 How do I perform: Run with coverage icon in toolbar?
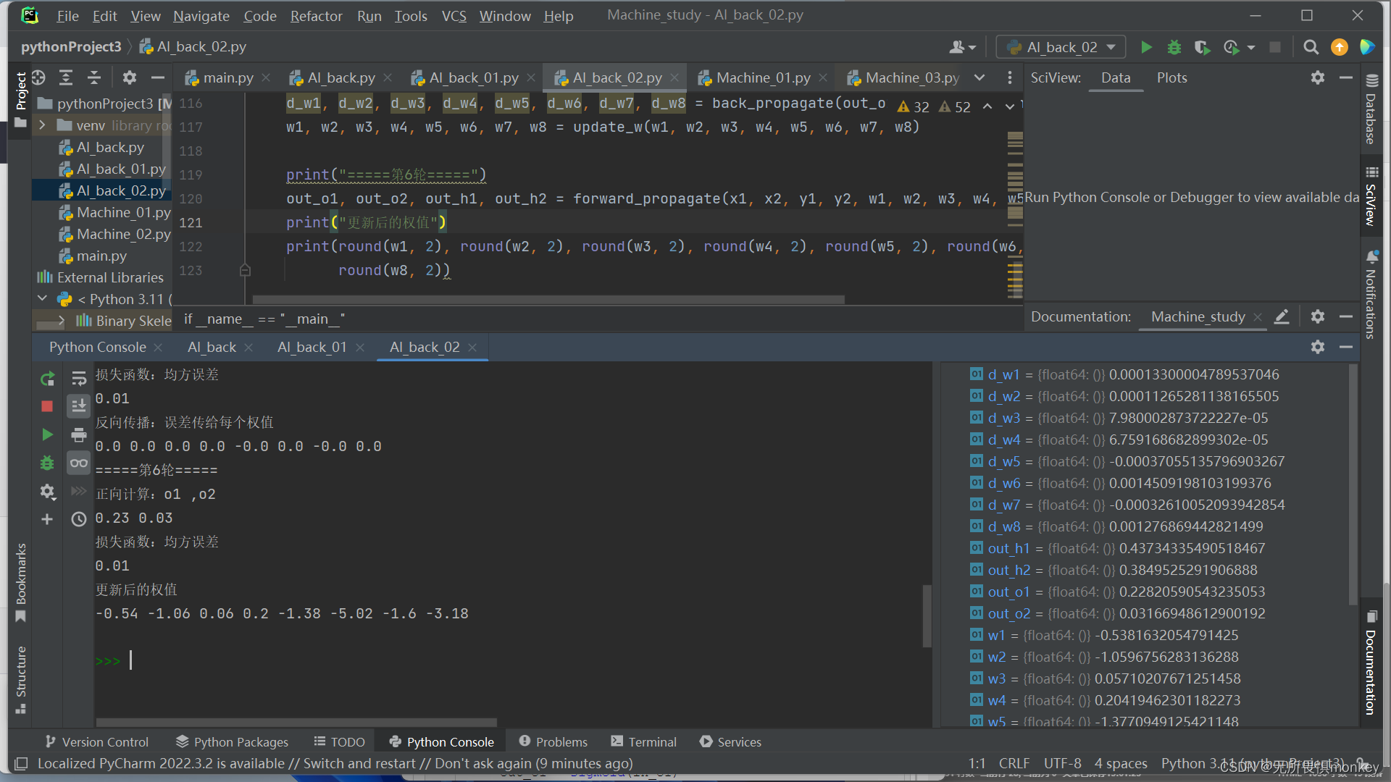[x=1202, y=47]
